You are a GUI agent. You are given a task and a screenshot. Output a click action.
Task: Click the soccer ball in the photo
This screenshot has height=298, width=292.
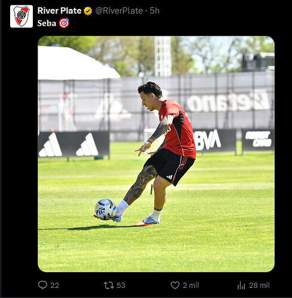(105, 209)
